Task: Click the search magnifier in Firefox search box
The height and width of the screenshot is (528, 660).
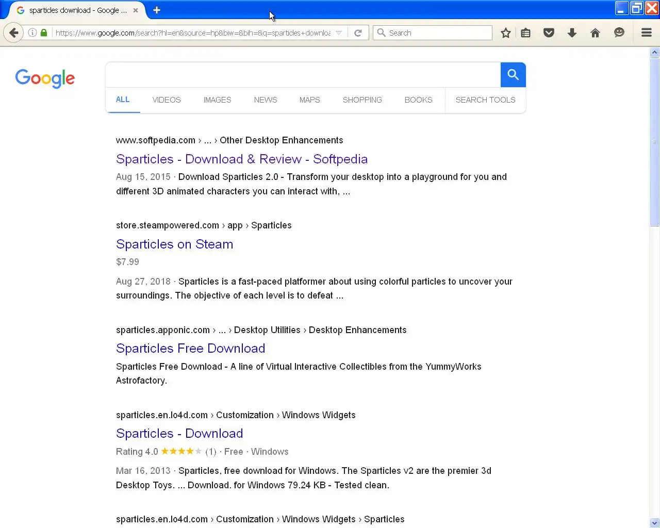Action: point(381,32)
